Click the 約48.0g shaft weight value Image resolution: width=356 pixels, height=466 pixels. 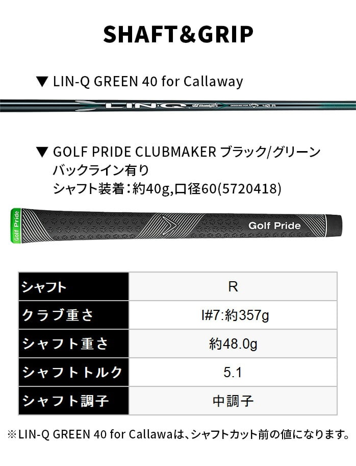(233, 344)
